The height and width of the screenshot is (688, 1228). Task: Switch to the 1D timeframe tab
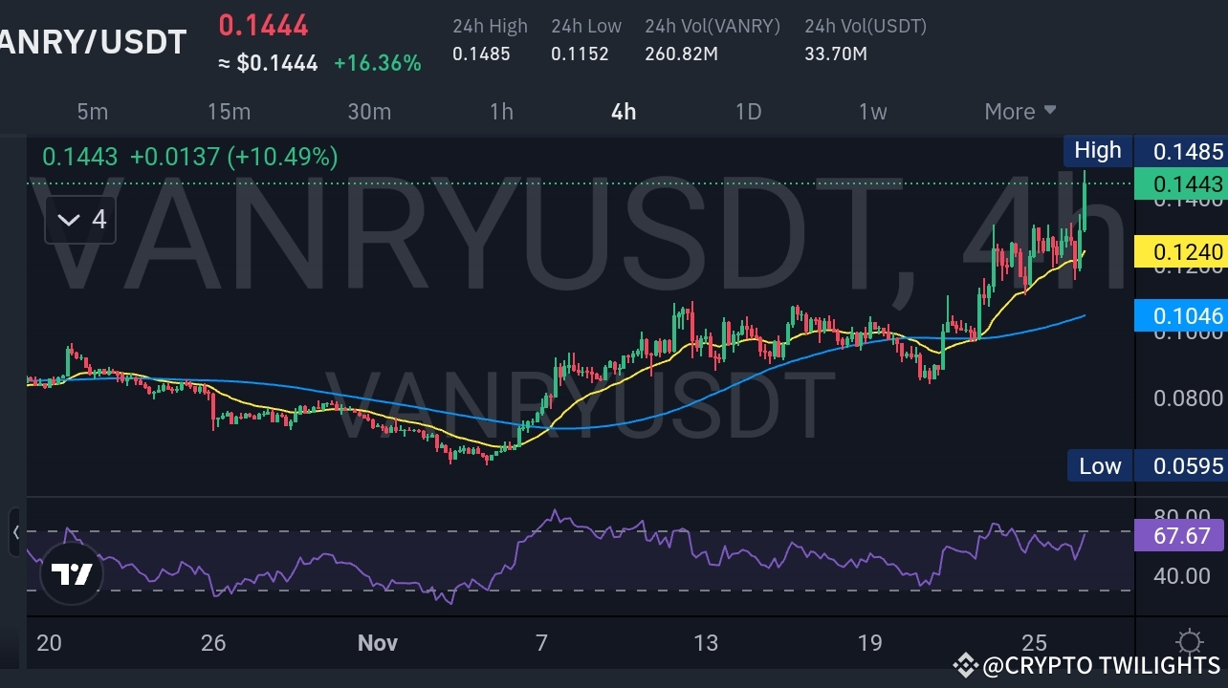[x=748, y=112]
